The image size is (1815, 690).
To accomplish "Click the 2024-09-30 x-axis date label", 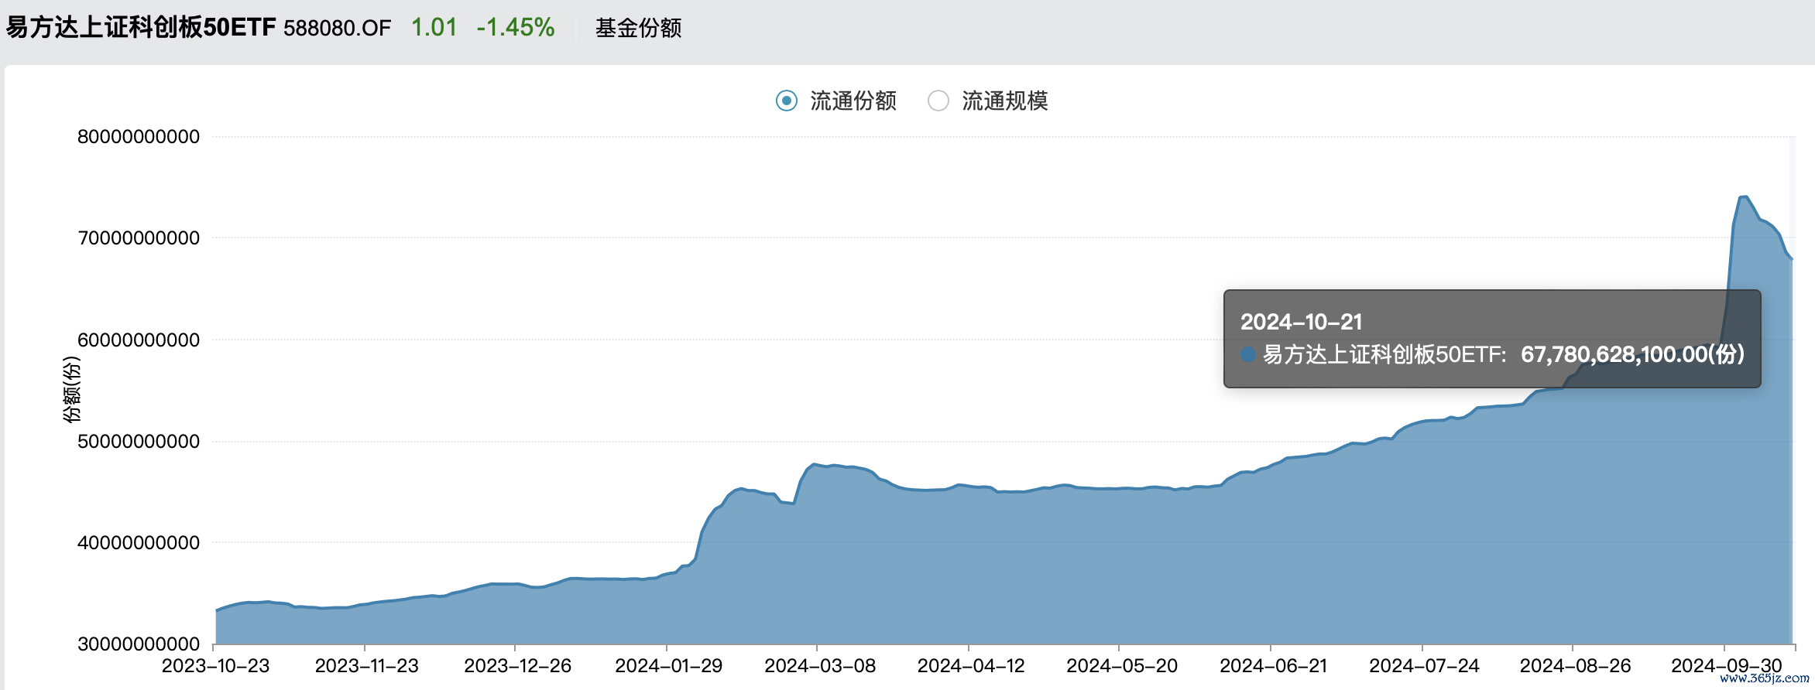I will (1727, 666).
